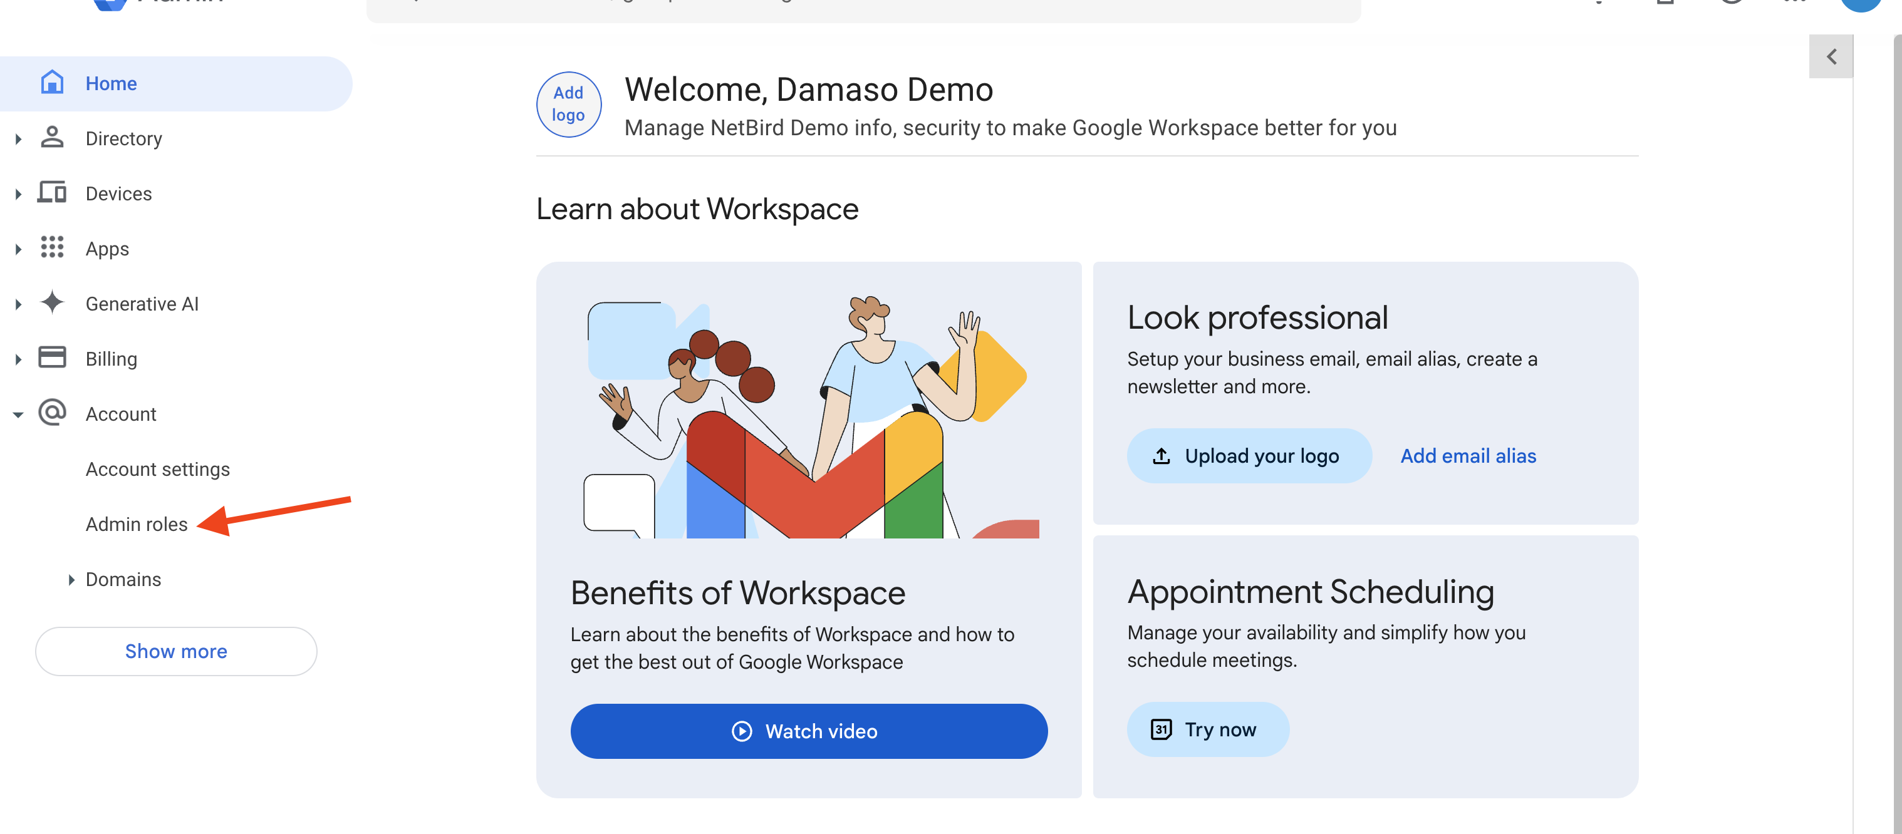Click the Generative AI sparkle icon
Viewport: 1902px width, 834px height.
click(51, 303)
